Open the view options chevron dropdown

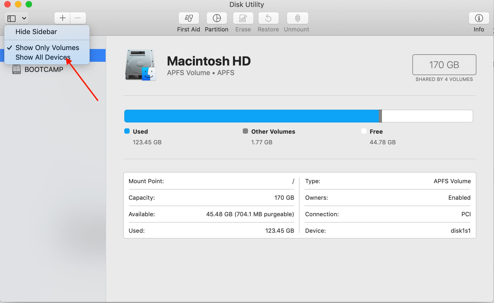click(x=24, y=18)
